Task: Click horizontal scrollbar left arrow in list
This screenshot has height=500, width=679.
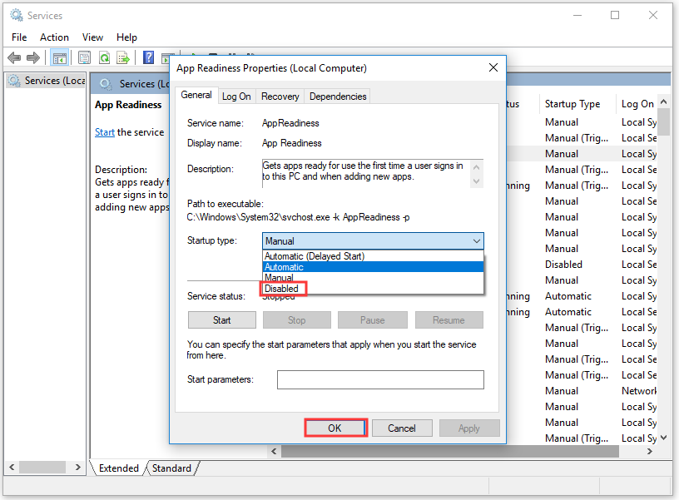Action: (274, 452)
